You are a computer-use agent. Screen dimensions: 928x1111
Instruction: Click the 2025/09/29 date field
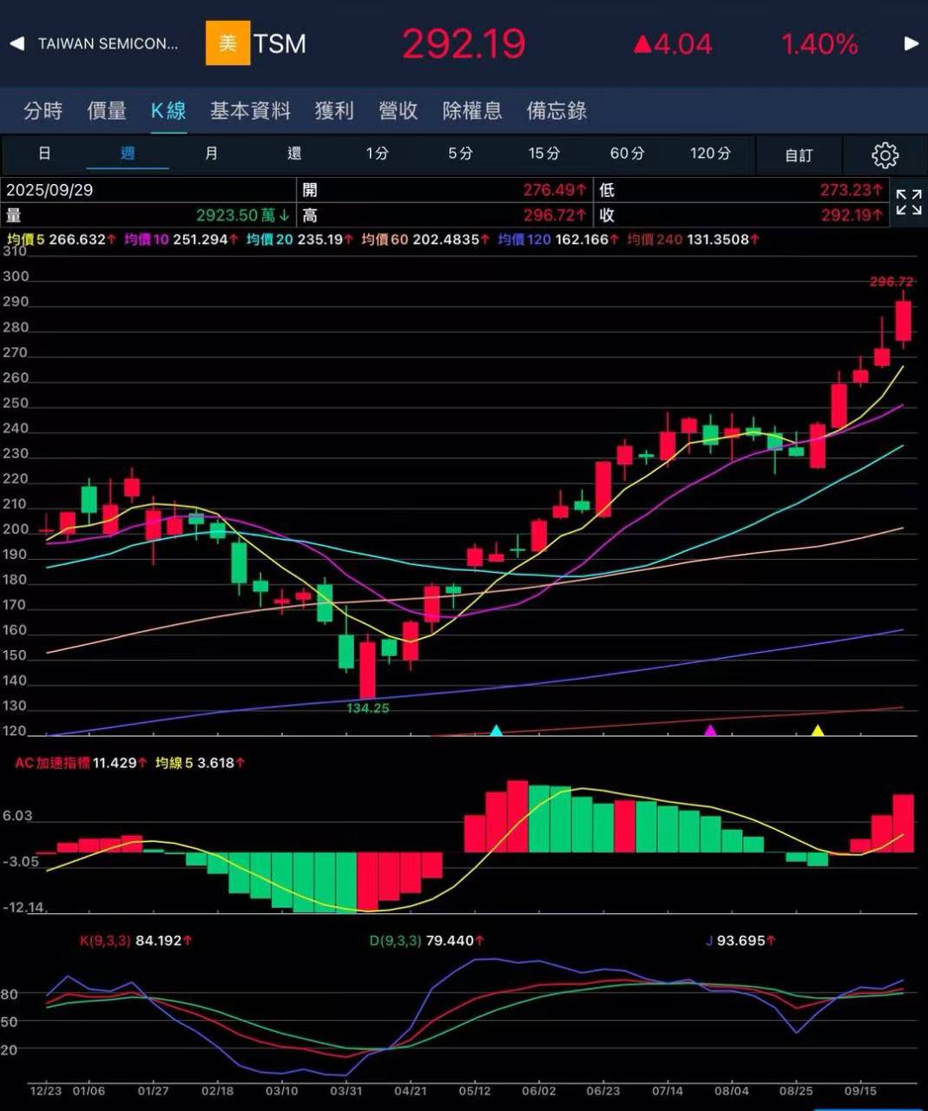(49, 190)
